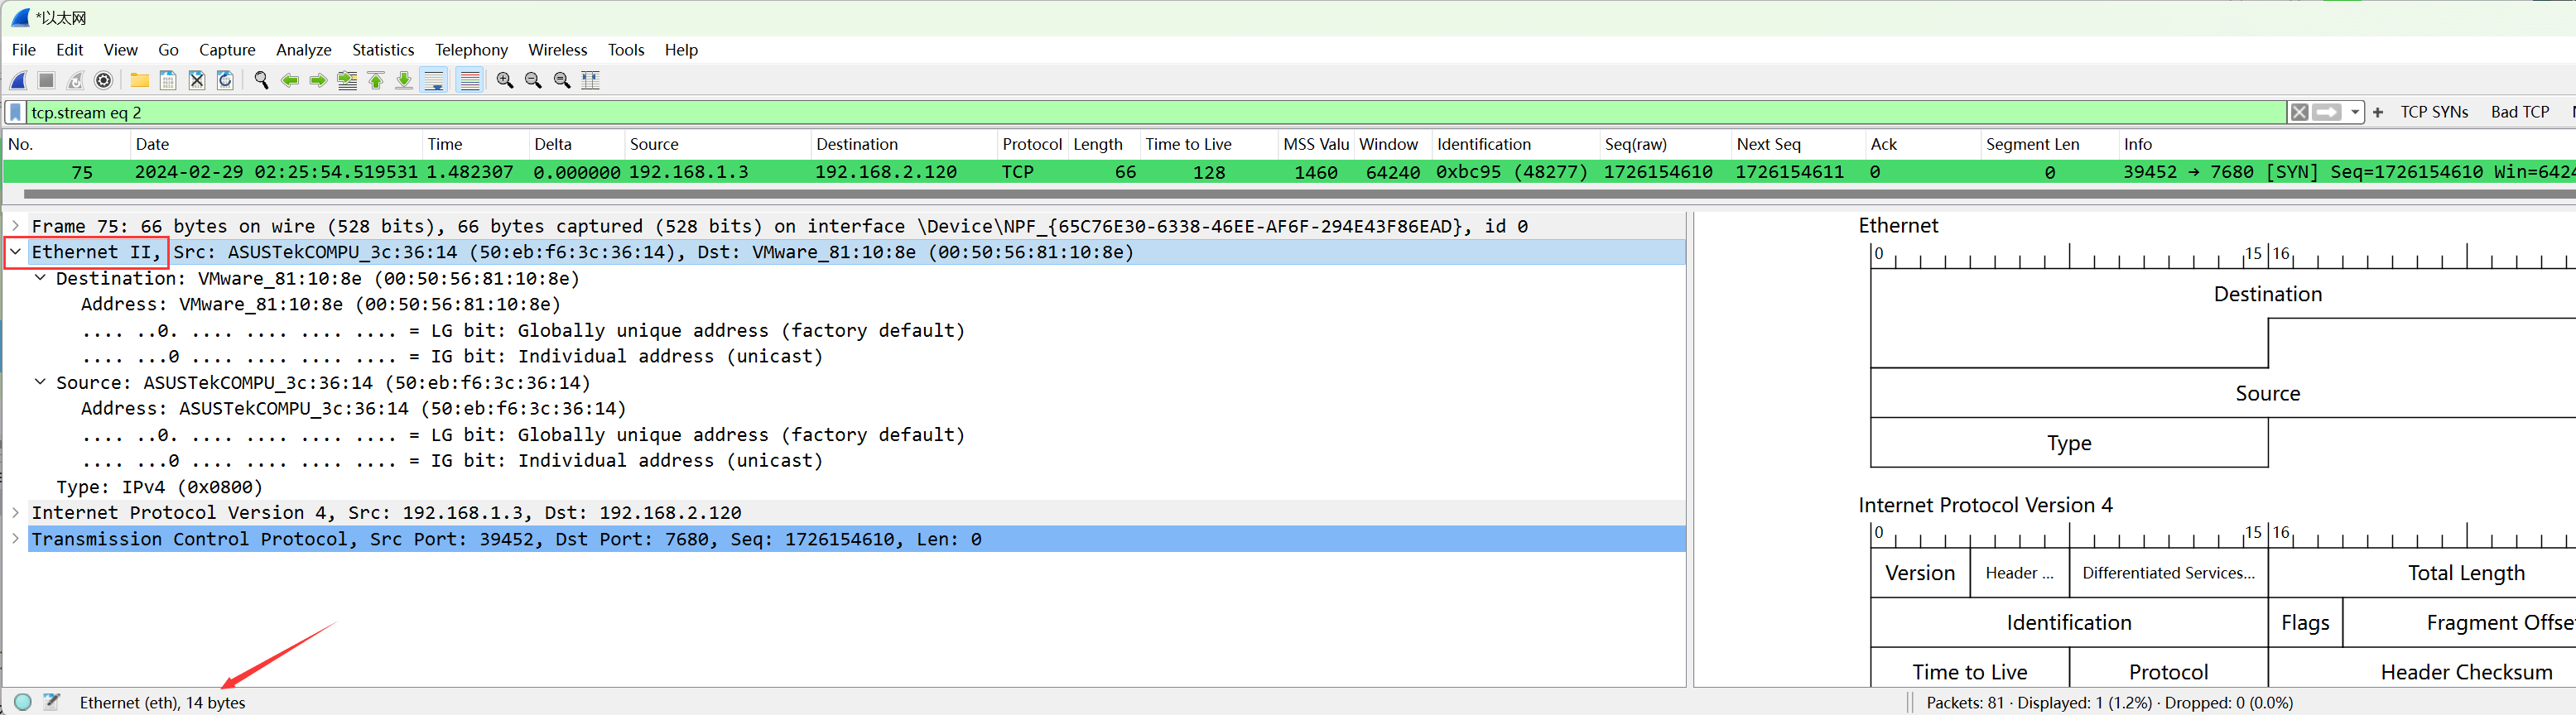Expand Internet Protocol Version 4 node
The image size is (2576, 715).
point(16,512)
